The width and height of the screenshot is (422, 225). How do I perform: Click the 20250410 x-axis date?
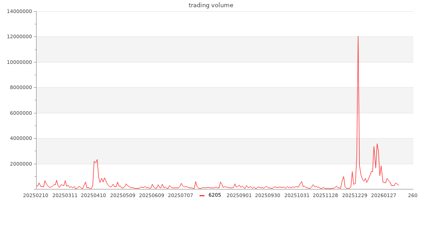(x=93, y=195)
